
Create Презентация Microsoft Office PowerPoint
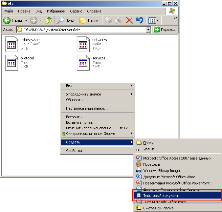click(178, 183)
